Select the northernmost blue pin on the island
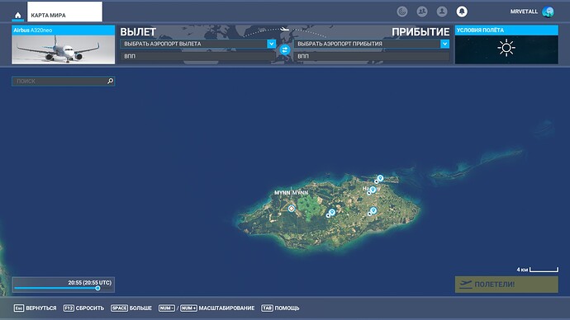570x320 pixels. 380,178
